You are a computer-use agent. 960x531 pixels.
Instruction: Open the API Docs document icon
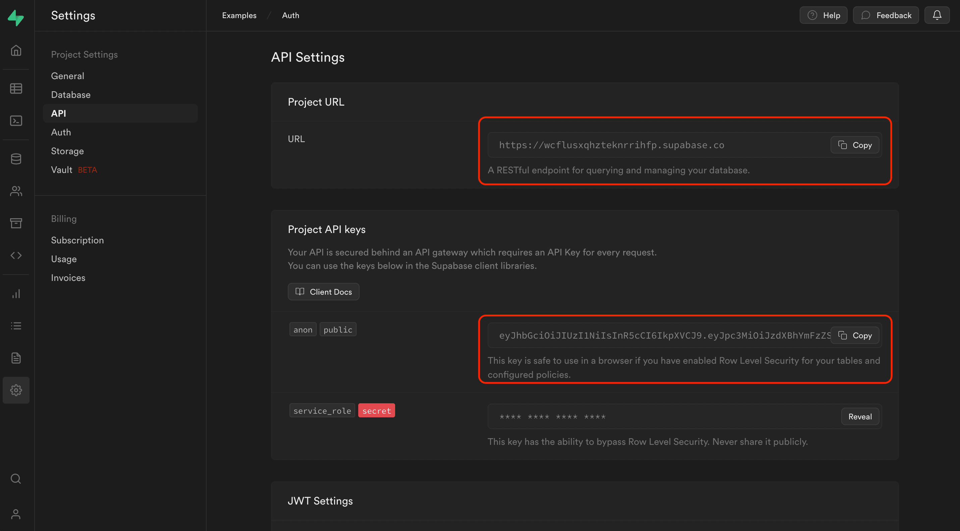point(16,358)
